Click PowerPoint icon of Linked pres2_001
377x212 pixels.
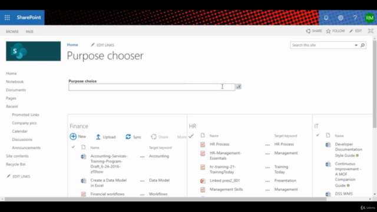pyautogui.click(x=203, y=181)
